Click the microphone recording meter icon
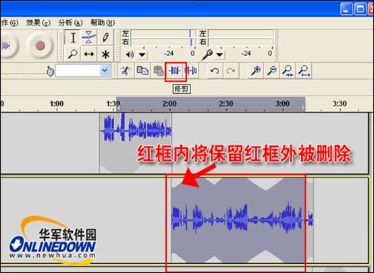This screenshot has width=374, height=273. point(207,55)
